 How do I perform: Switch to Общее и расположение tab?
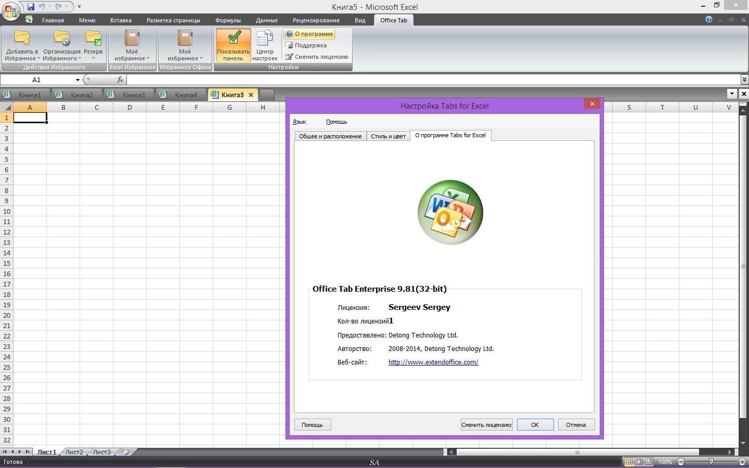click(x=330, y=136)
